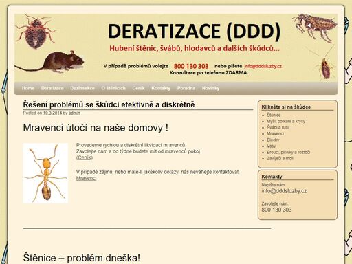The width and height of the screenshot is (352, 264).
Task: Navigate to the Kontakty menu item
Action: pos(161,88)
